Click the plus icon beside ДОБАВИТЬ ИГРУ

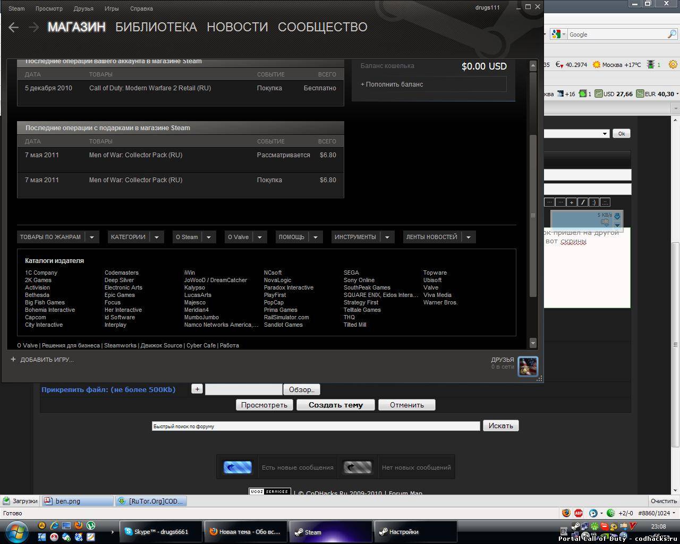(x=13, y=360)
